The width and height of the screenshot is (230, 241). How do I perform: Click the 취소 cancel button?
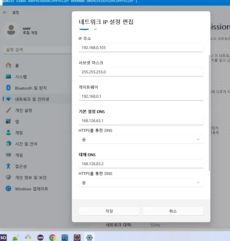(x=173, y=211)
